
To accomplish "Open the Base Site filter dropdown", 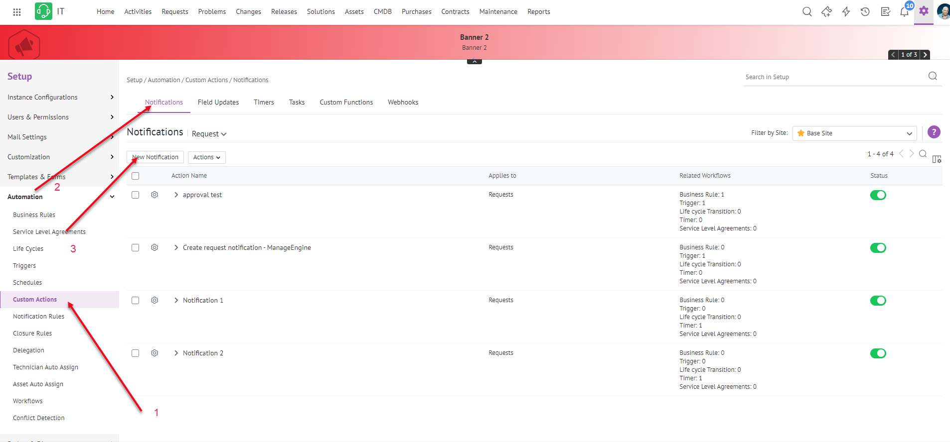I will (854, 133).
